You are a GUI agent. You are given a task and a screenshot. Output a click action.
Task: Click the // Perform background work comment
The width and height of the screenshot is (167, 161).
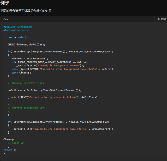(27, 108)
